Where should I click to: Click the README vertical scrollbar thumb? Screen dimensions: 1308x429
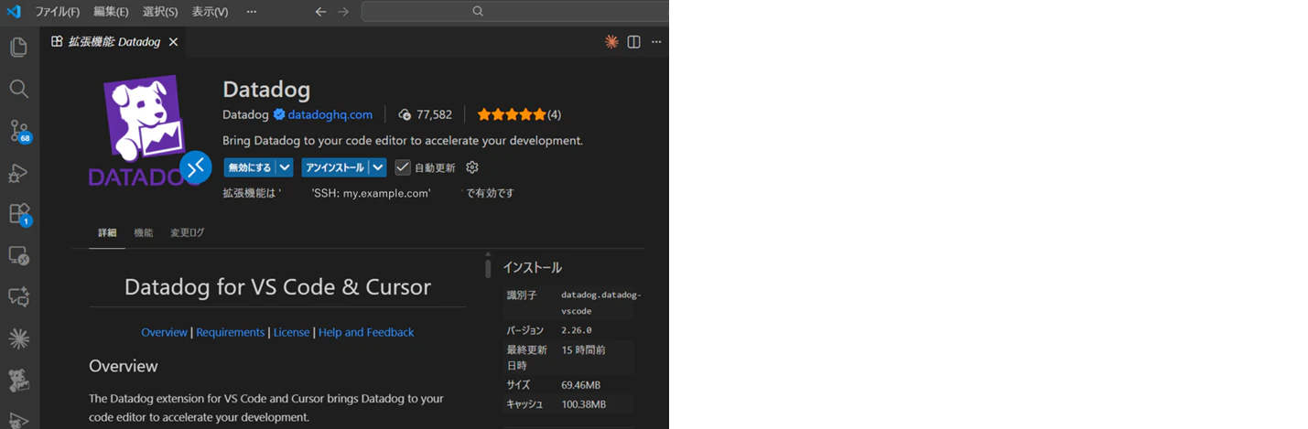(488, 268)
